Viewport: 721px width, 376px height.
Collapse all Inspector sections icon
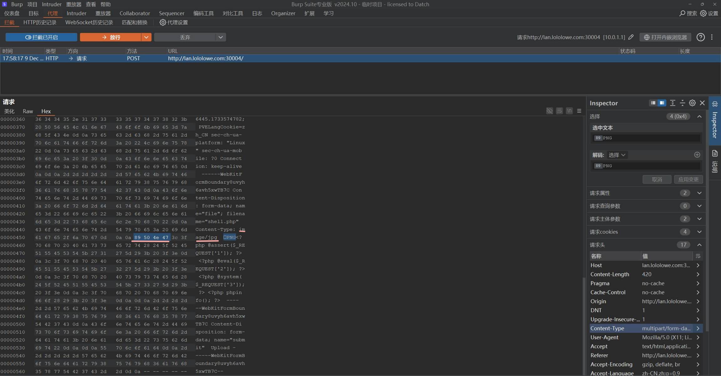683,103
